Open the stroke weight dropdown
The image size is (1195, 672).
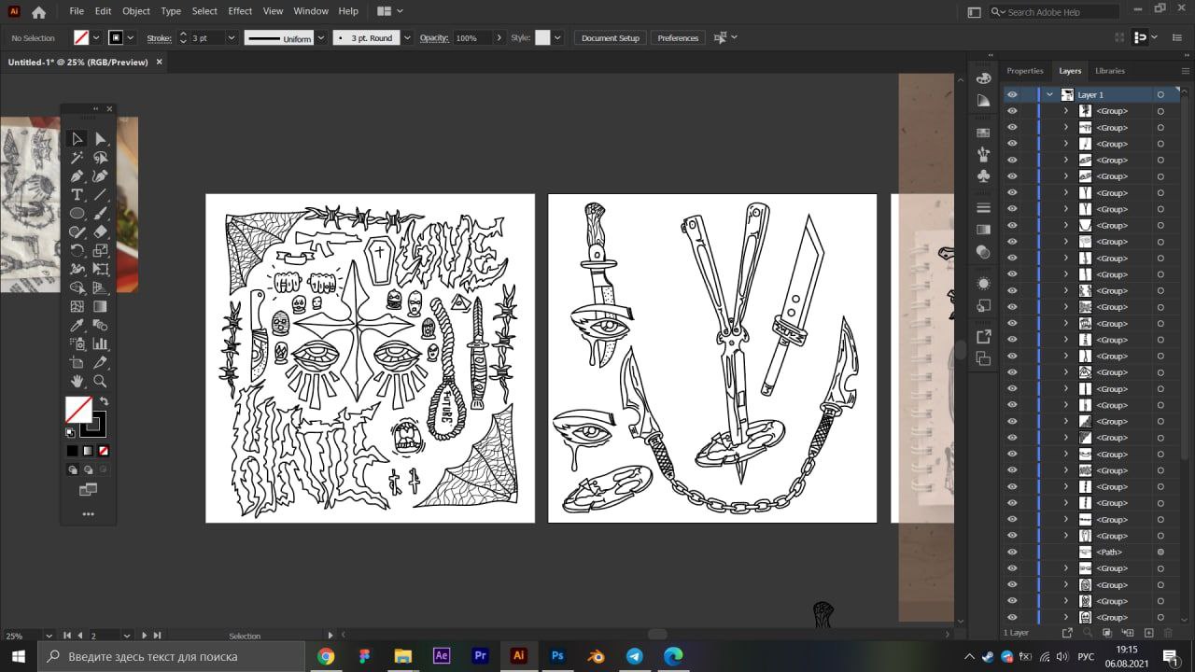tap(230, 38)
